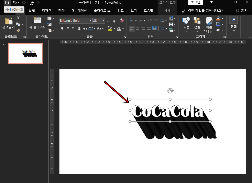This screenshot has height=183, width=252.
Task: Open the font size 88 dropdown
Action: click(103, 21)
